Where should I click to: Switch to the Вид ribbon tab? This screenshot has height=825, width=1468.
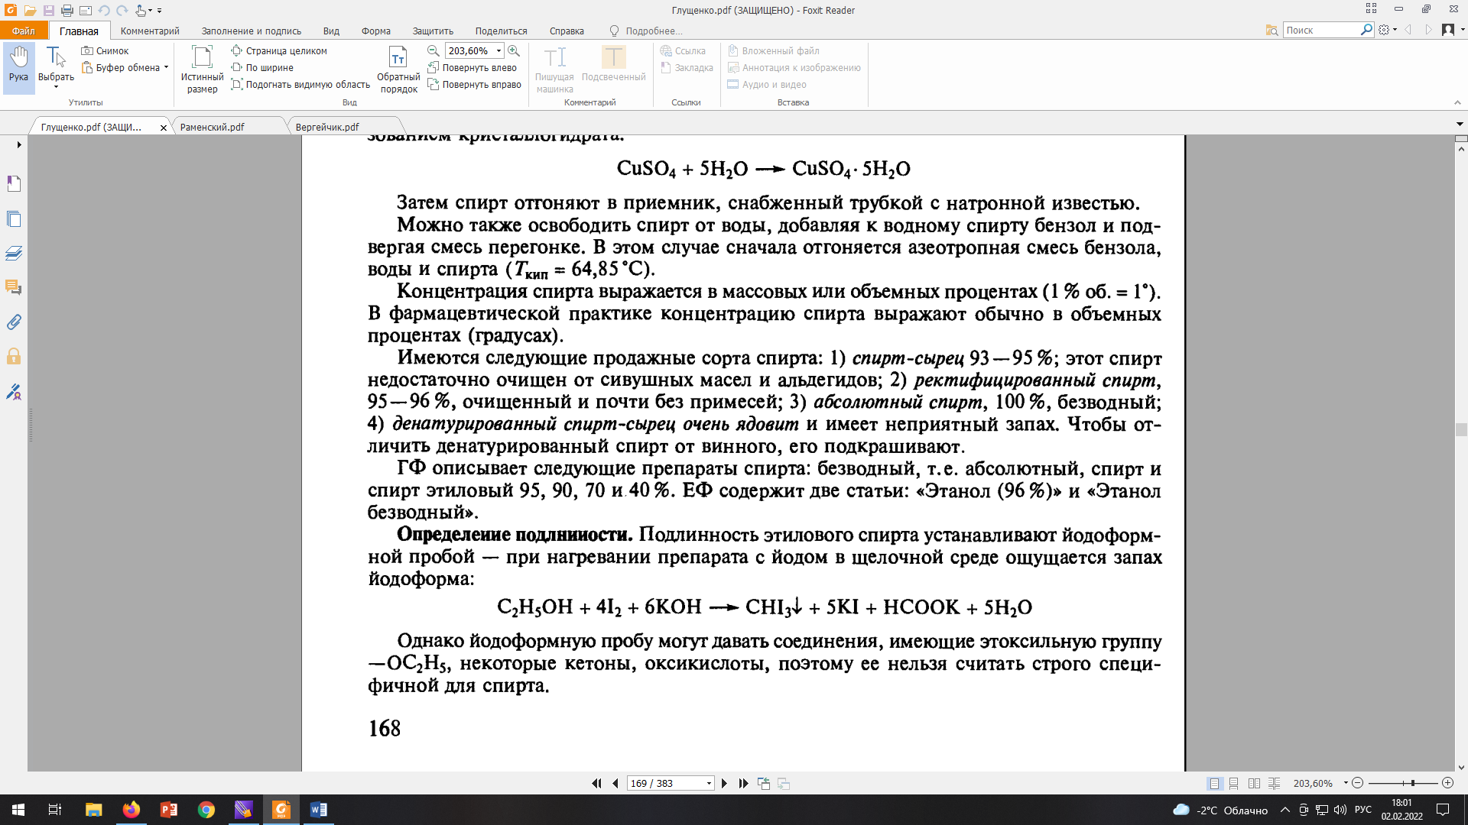point(331,31)
